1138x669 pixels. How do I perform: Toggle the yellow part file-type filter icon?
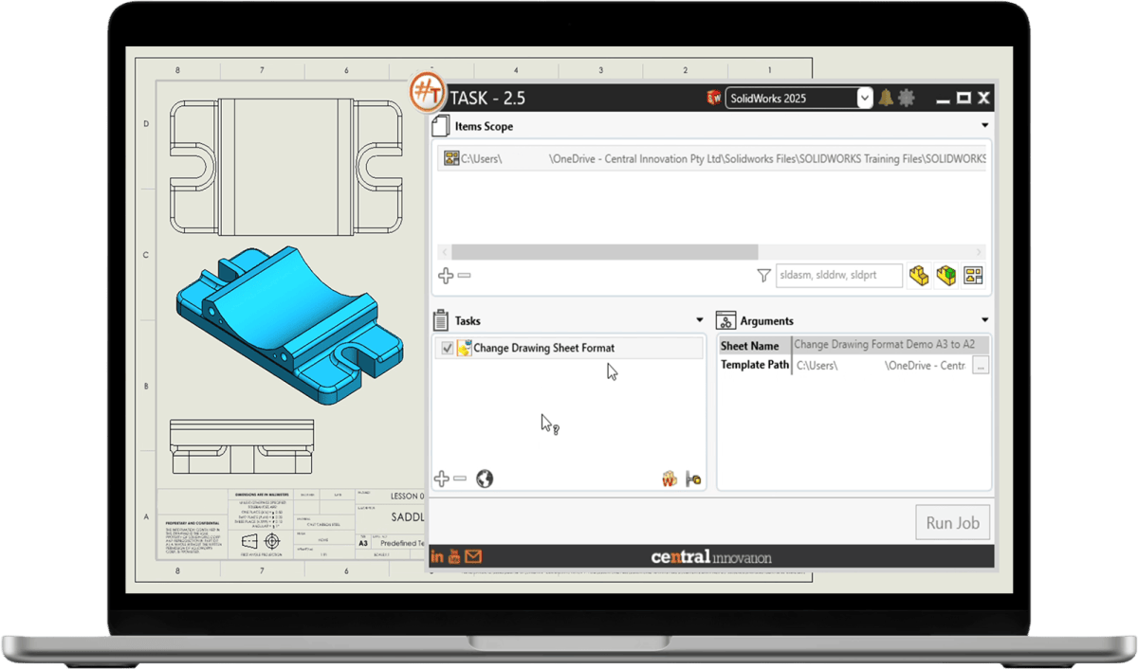(x=918, y=276)
